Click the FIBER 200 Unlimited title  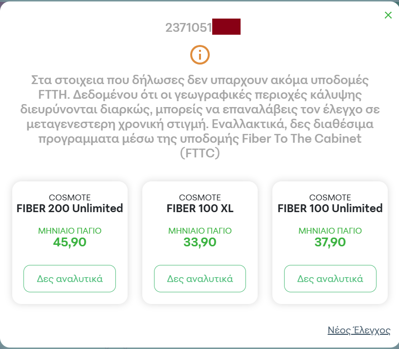point(70,208)
